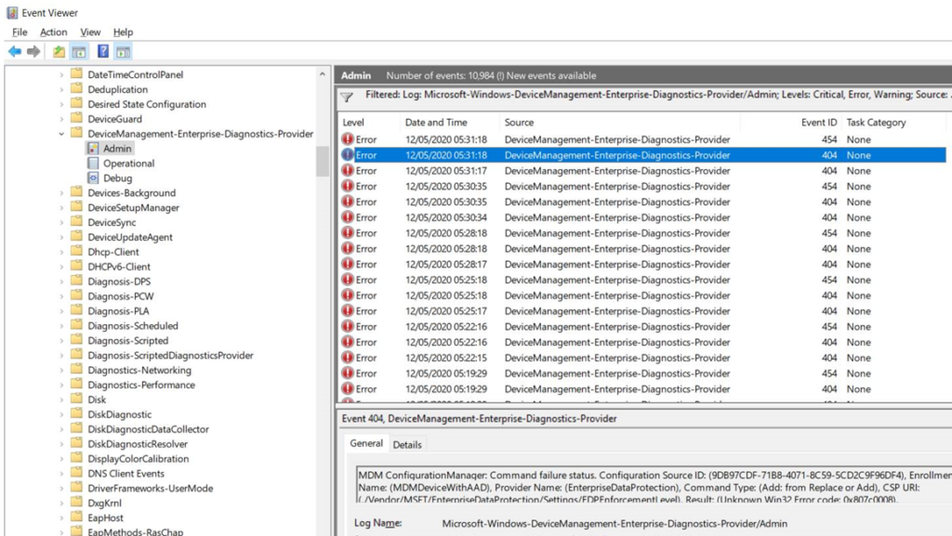
Task: Select the EapHost tree item
Action: 106,517
